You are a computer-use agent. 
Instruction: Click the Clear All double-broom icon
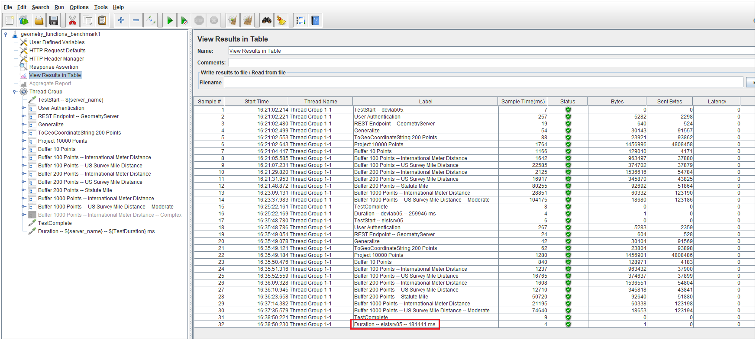248,20
